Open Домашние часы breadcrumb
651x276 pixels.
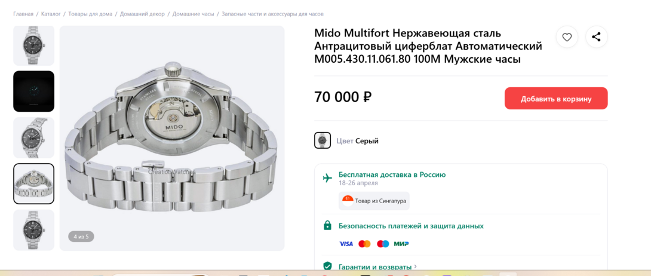(194, 14)
